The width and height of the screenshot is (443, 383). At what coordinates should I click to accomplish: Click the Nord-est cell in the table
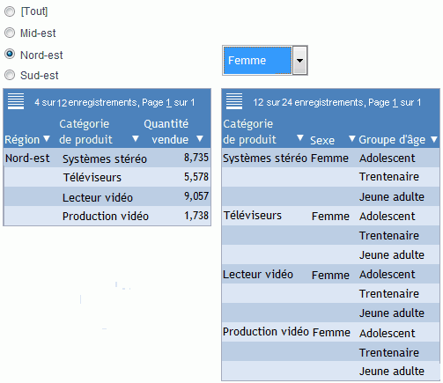[x=27, y=158]
